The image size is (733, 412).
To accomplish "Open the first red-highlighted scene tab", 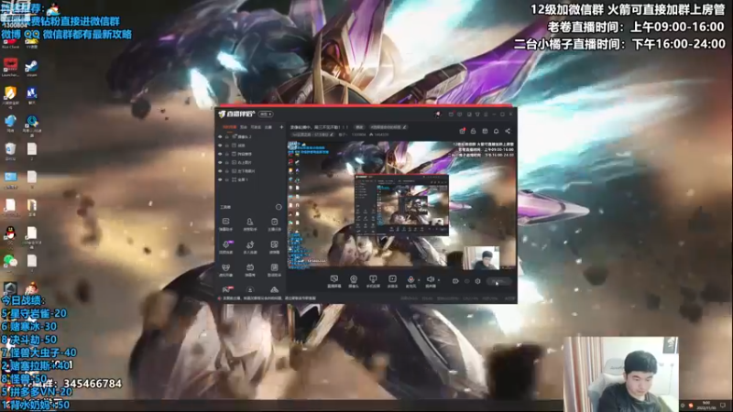I will coord(229,127).
